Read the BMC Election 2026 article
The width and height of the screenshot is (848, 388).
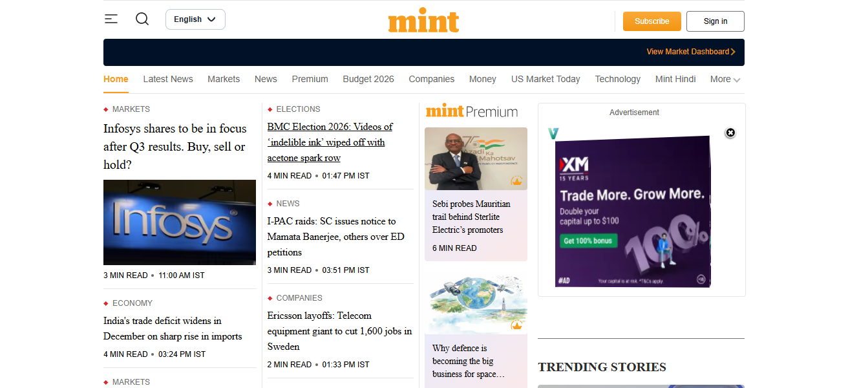330,142
